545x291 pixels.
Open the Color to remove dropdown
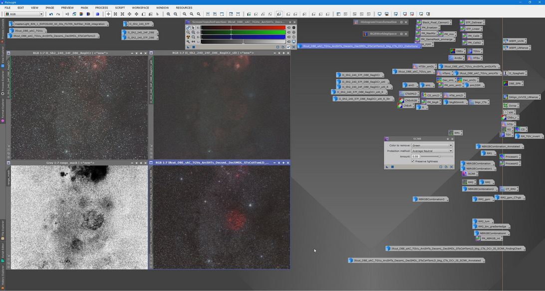[x=432, y=145]
